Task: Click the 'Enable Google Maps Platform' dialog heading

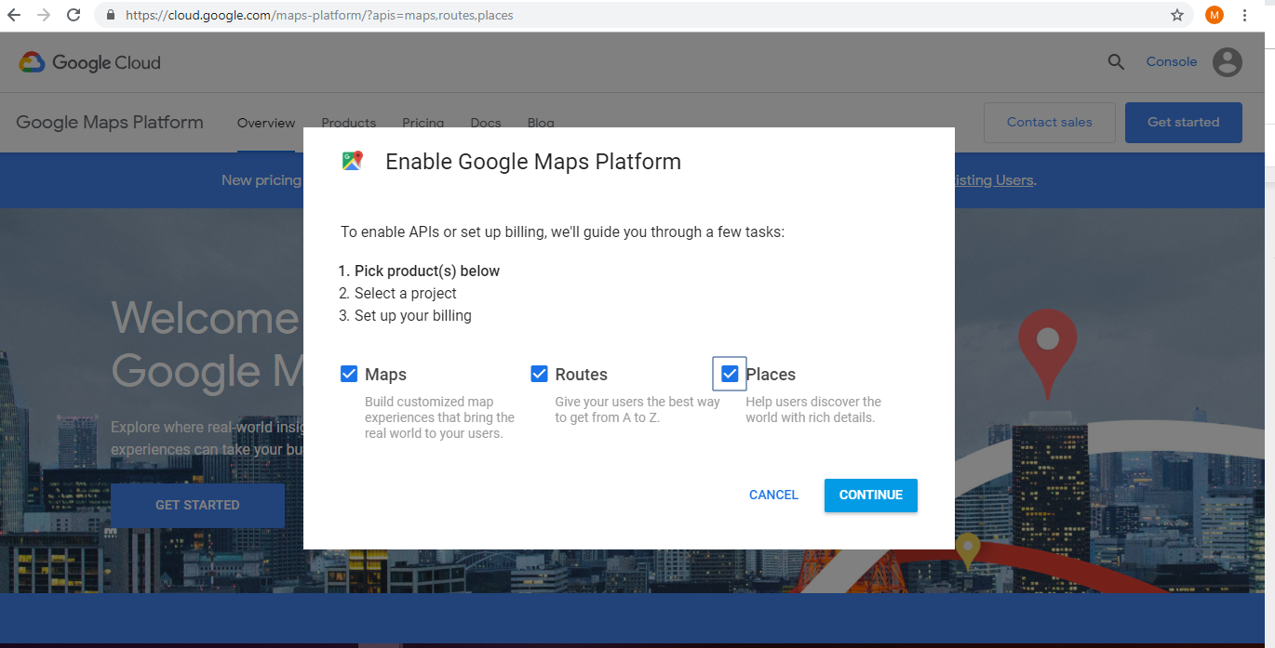Action: coord(533,162)
